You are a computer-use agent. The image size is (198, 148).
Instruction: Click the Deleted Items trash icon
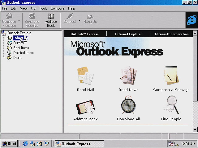[x=10, y=53]
